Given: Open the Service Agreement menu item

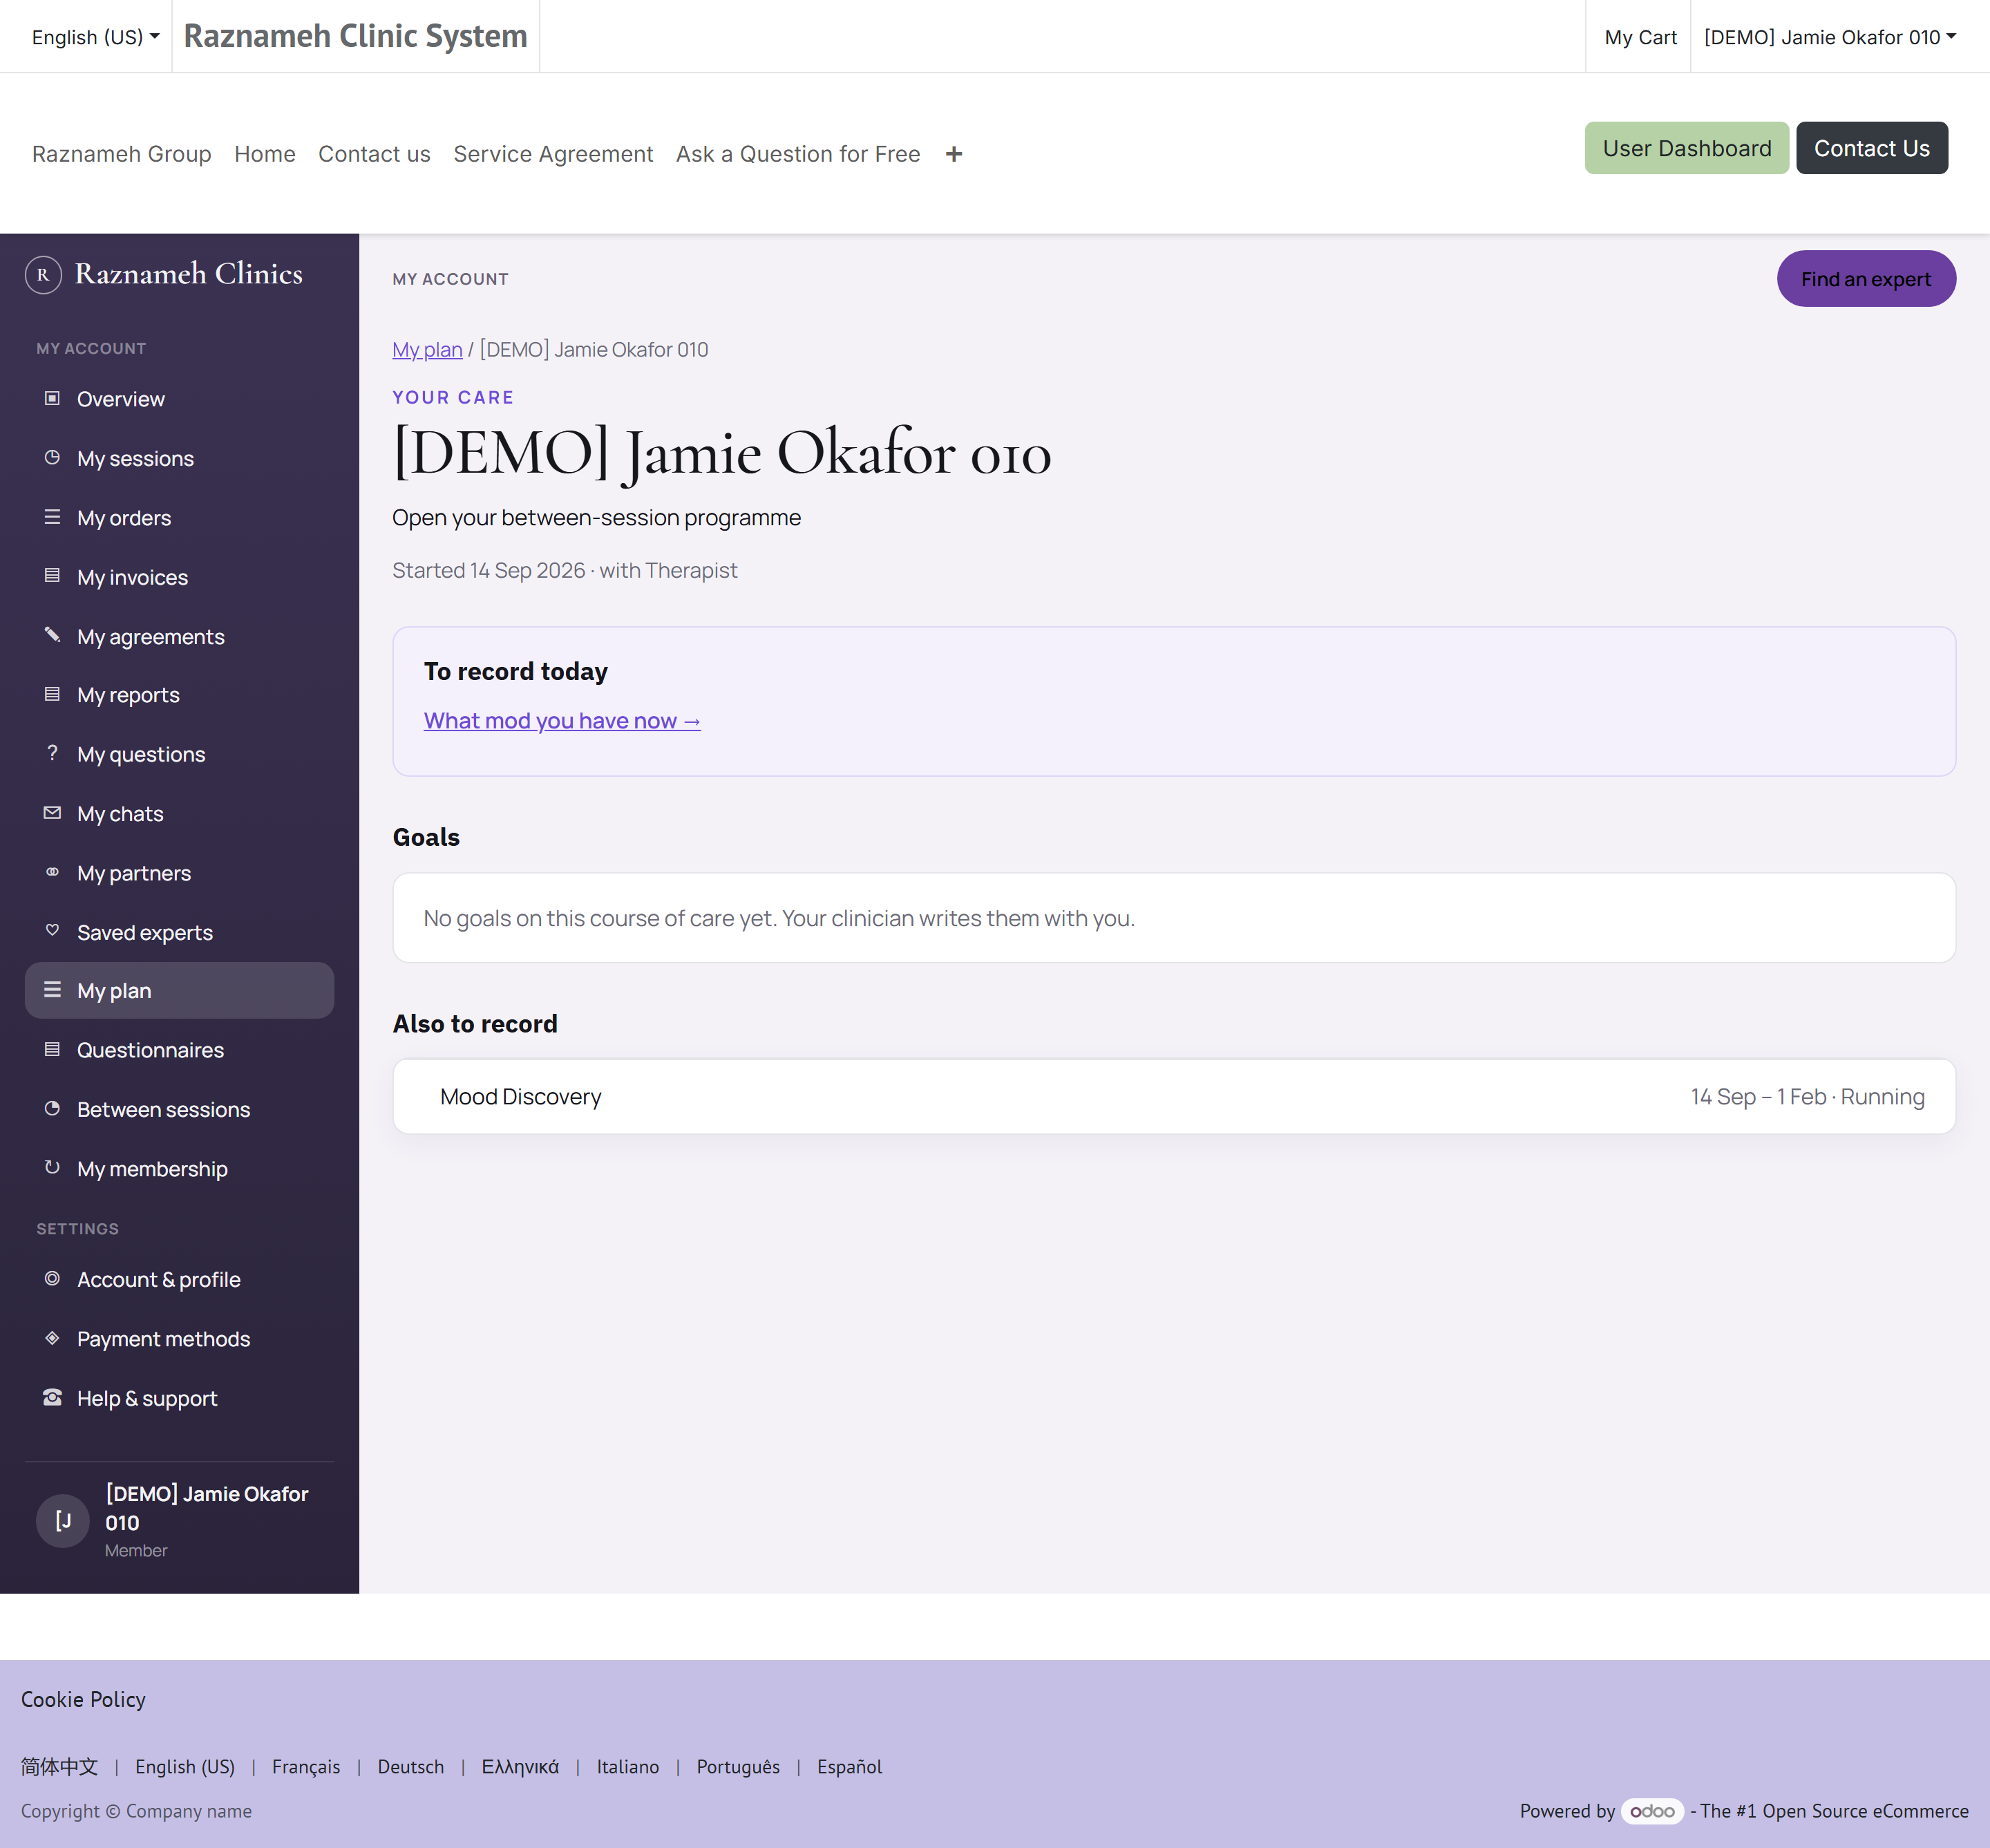Looking at the screenshot, I should pos(553,154).
